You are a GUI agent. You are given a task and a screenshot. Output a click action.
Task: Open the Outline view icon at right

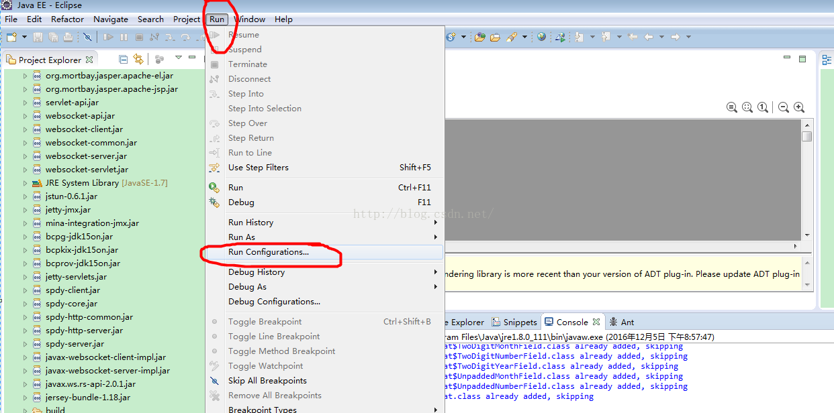click(827, 59)
